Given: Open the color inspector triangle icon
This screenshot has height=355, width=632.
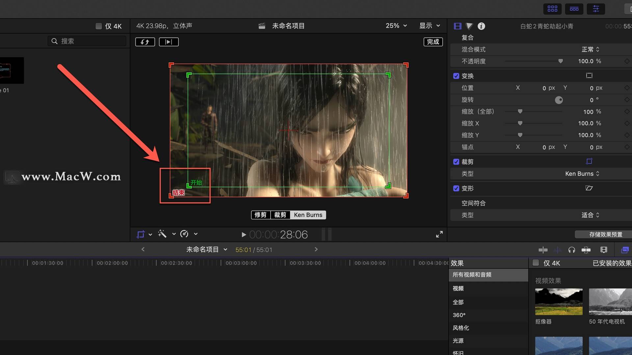Looking at the screenshot, I should [469, 26].
